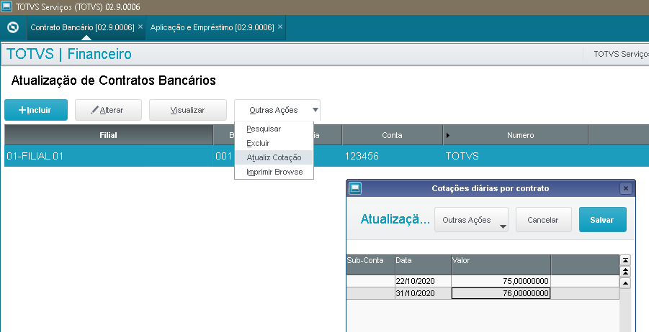649x332 pixels.
Task: Click the Cotações dialog window icon
Action: 354,188
